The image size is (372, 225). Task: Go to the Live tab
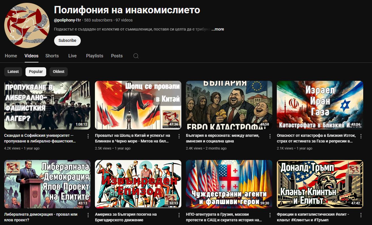pos(73,56)
